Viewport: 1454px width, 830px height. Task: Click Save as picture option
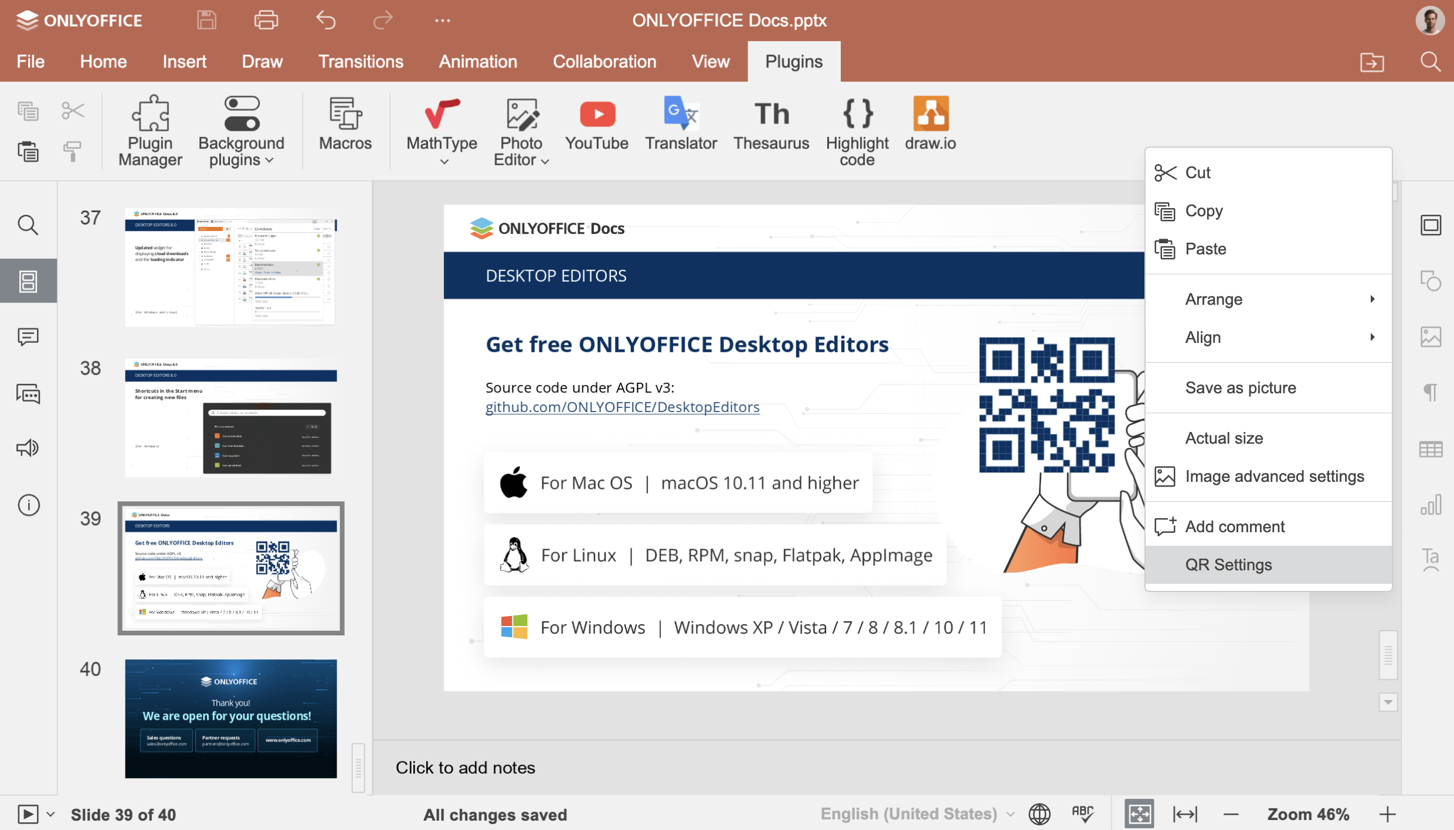tap(1241, 387)
